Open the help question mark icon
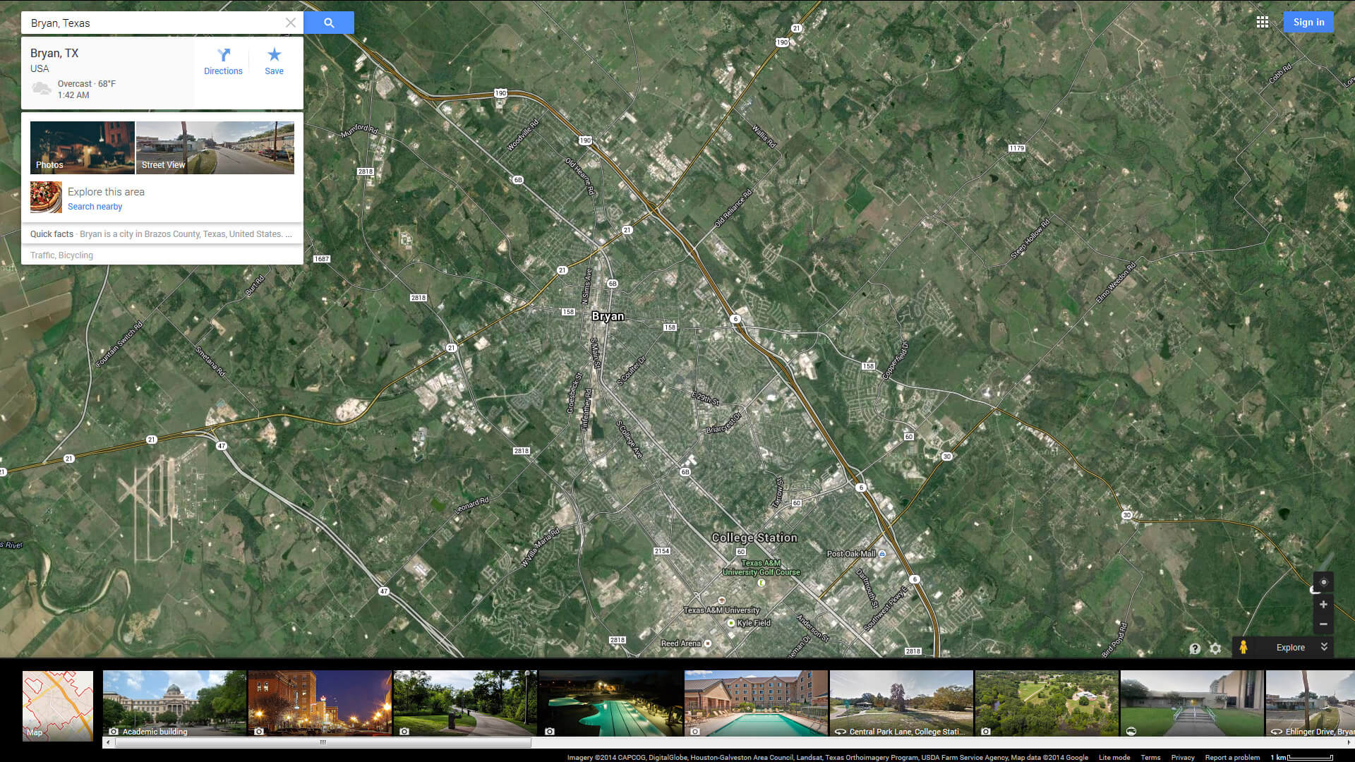 [1194, 648]
